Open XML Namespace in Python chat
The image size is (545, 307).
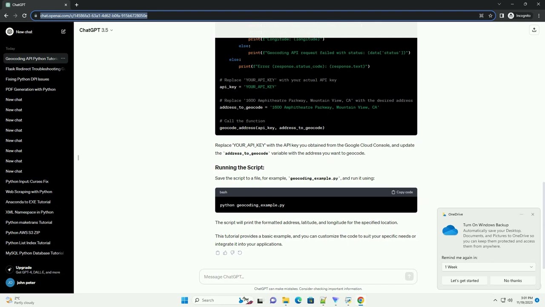coord(37,212)
